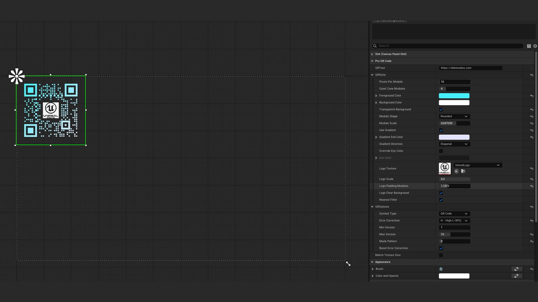Disable the Transparent Background checkbox
Image resolution: width=538 pixels, height=302 pixels.
tap(441, 109)
